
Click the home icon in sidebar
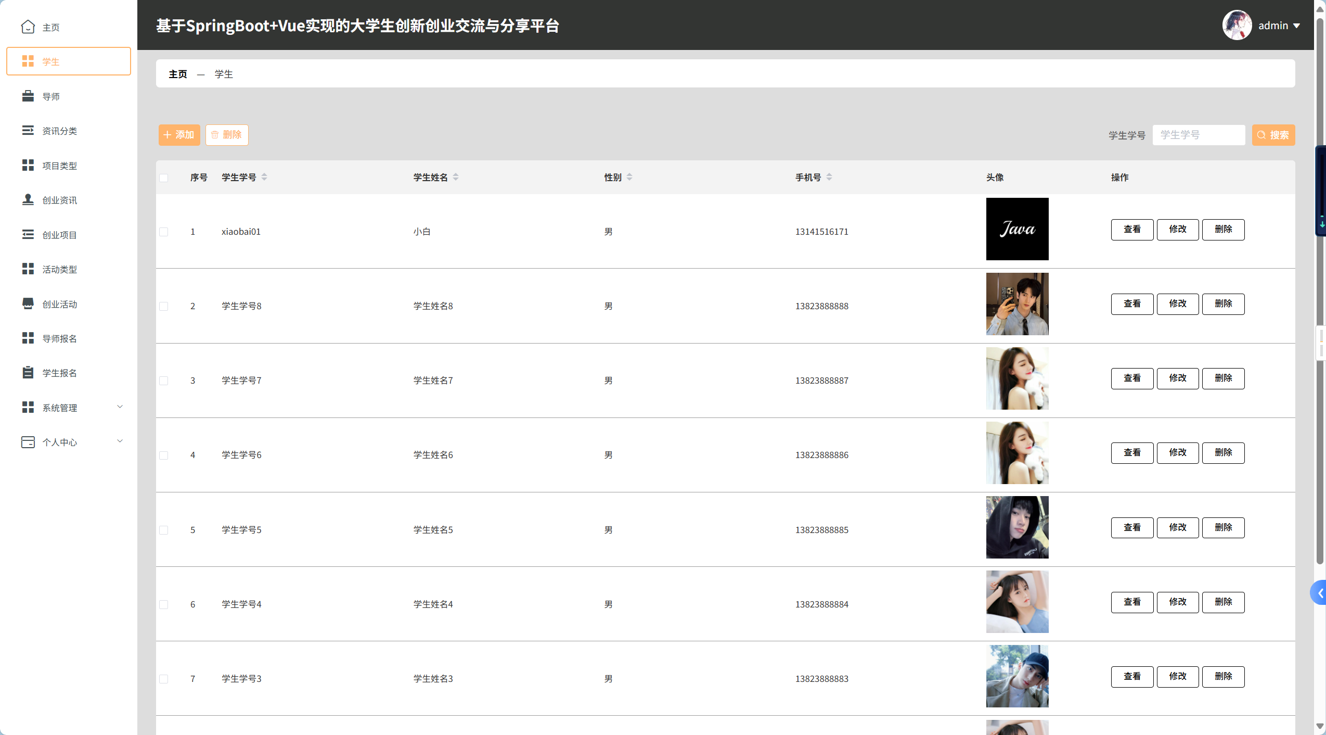click(x=28, y=27)
